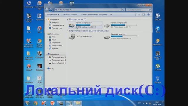188x106 pixels.
Task: Select the Компьютер desktop icon
Action: [x=29, y=4]
